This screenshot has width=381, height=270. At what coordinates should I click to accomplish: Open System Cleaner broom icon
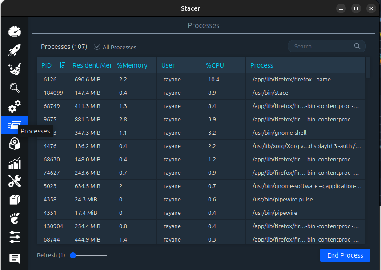[15, 69]
